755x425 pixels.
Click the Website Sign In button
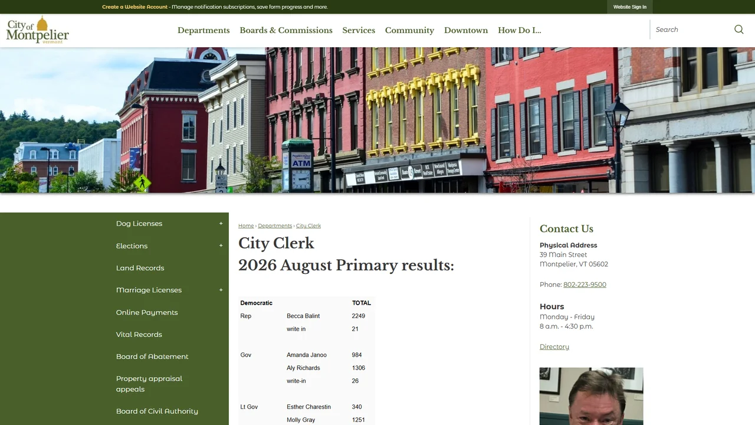pyautogui.click(x=630, y=7)
